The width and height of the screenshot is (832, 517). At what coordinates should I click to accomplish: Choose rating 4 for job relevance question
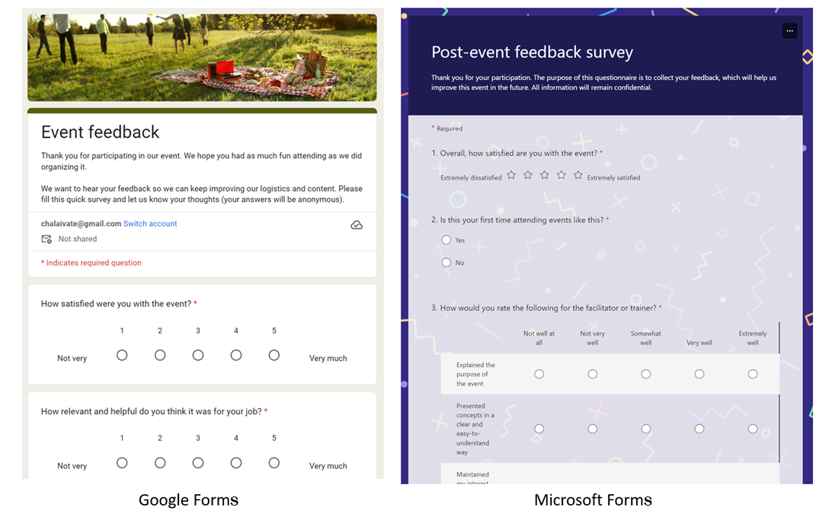(x=236, y=462)
